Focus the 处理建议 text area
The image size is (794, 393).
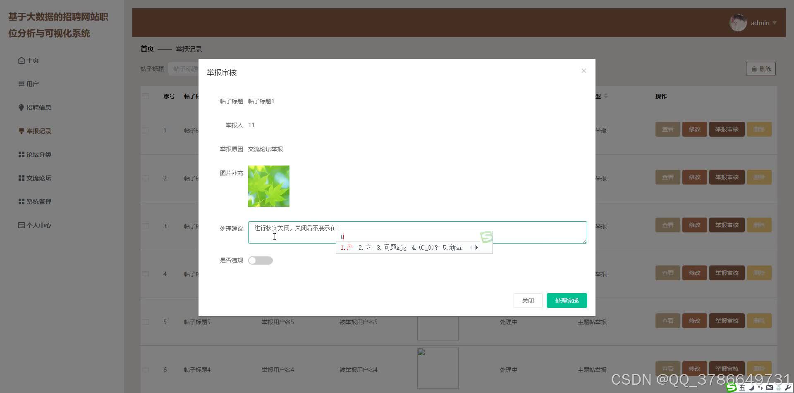(417, 232)
